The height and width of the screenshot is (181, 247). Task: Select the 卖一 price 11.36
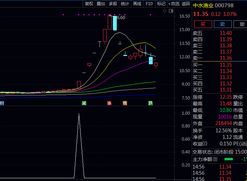point(226,58)
